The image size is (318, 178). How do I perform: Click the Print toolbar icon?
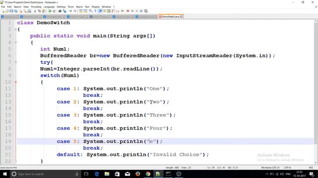[29, 11]
